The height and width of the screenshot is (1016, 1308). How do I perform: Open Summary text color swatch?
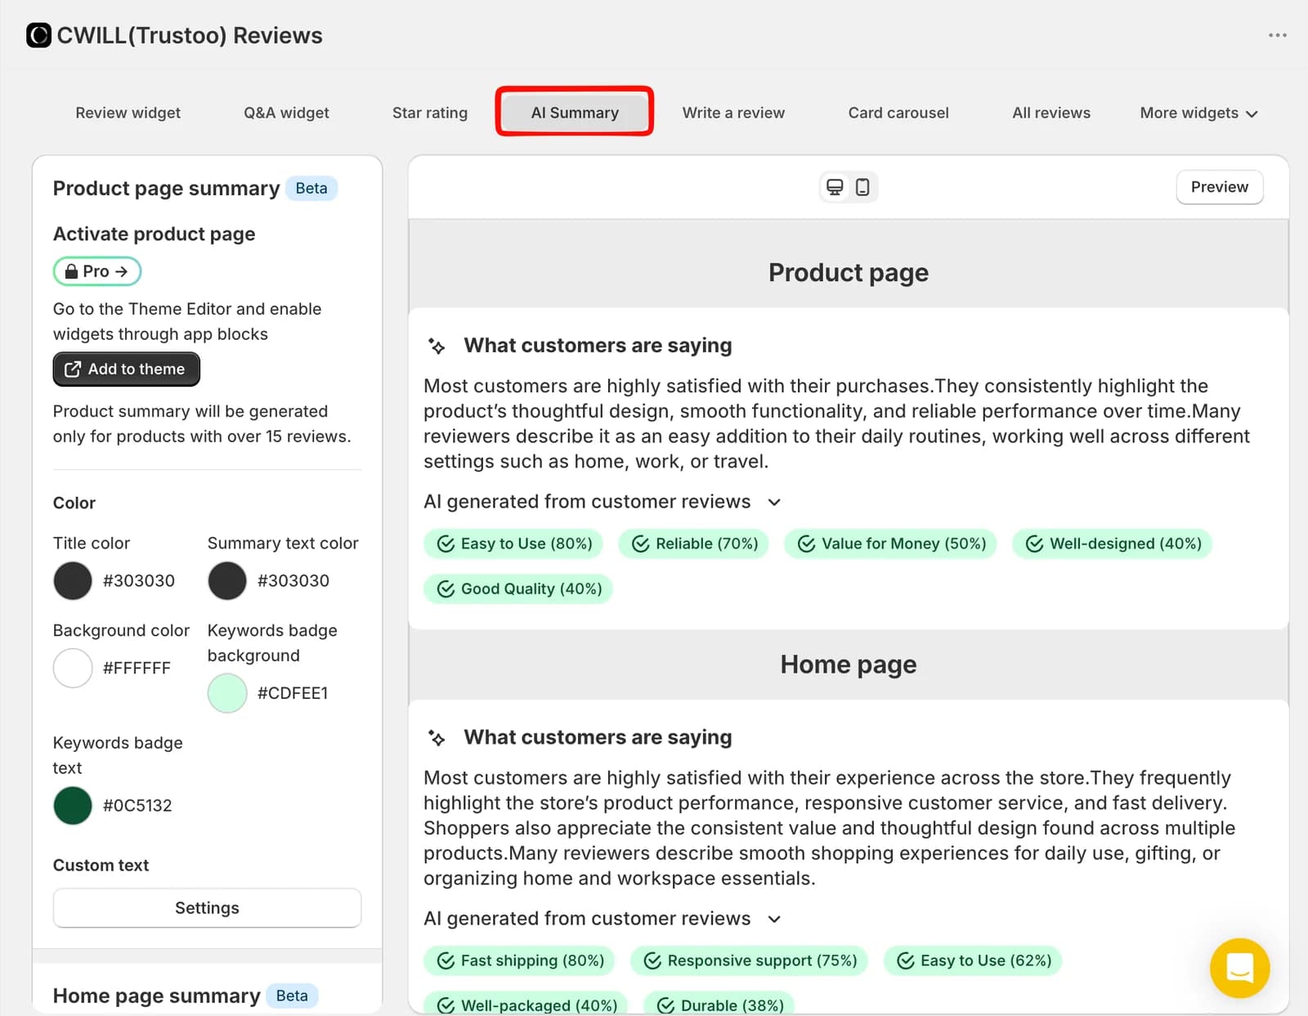pos(227,581)
